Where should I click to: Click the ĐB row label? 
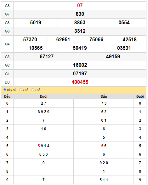pos(7,82)
